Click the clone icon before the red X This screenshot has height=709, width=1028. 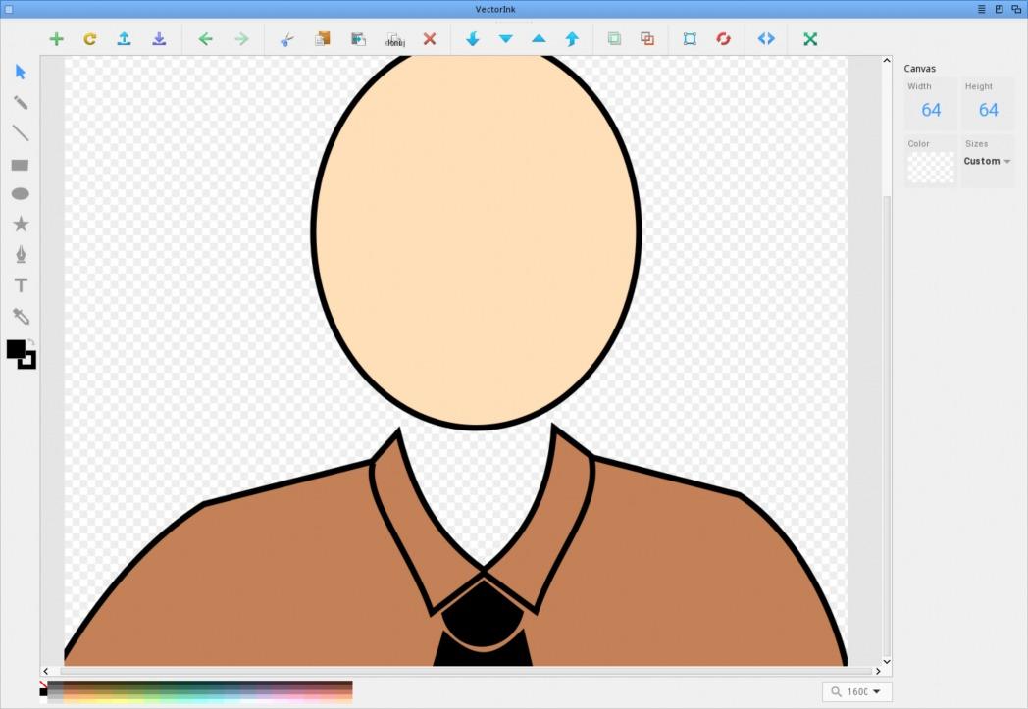pos(394,40)
